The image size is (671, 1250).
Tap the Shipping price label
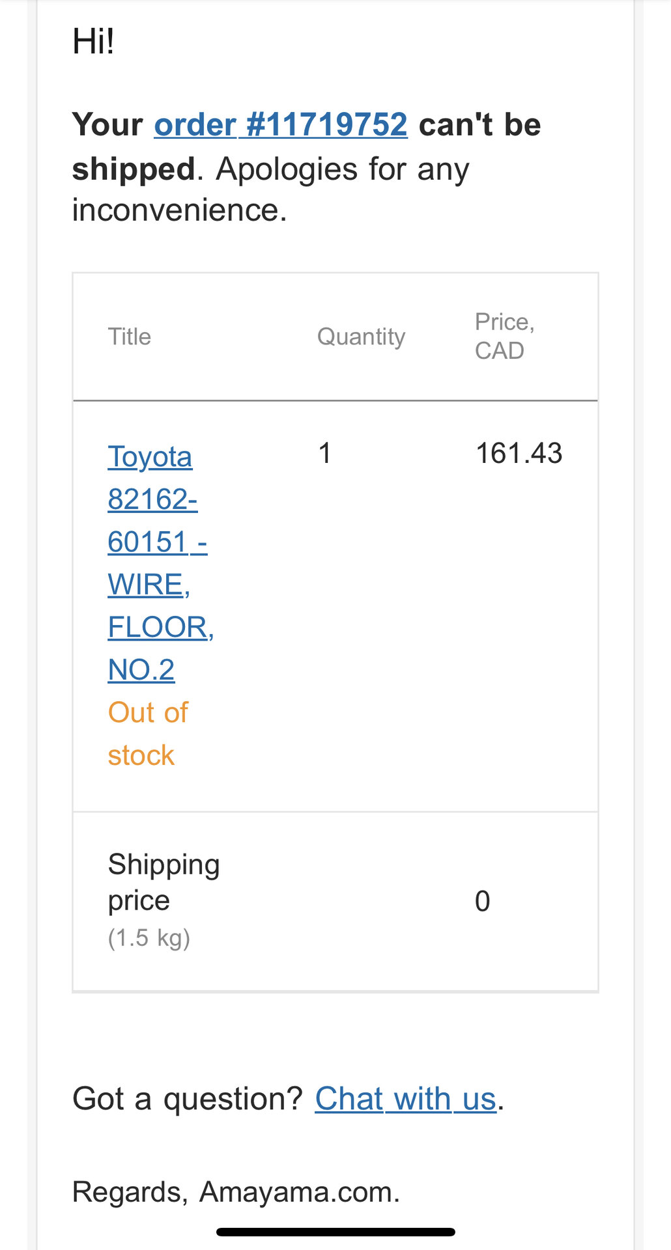click(163, 882)
